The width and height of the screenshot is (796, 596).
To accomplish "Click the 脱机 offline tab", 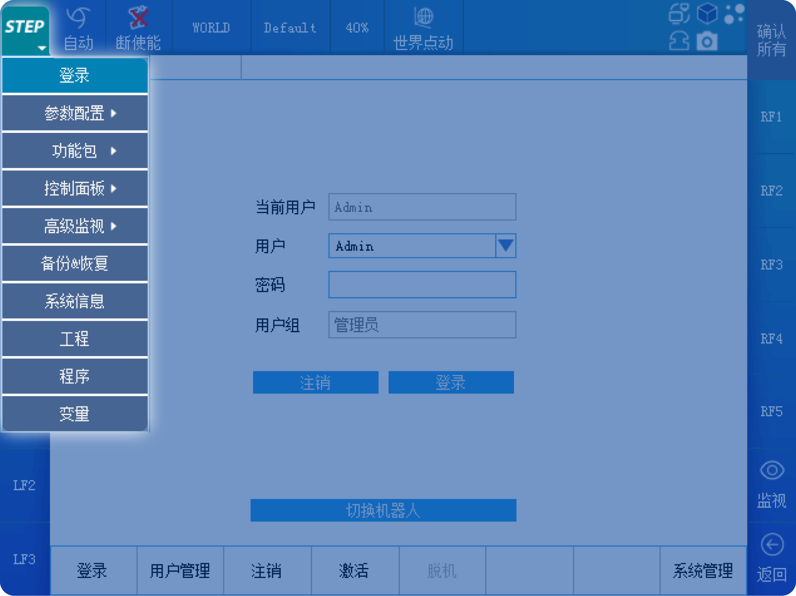I will coord(442,571).
